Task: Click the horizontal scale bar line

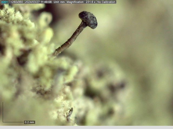Action: tap(14, 122)
